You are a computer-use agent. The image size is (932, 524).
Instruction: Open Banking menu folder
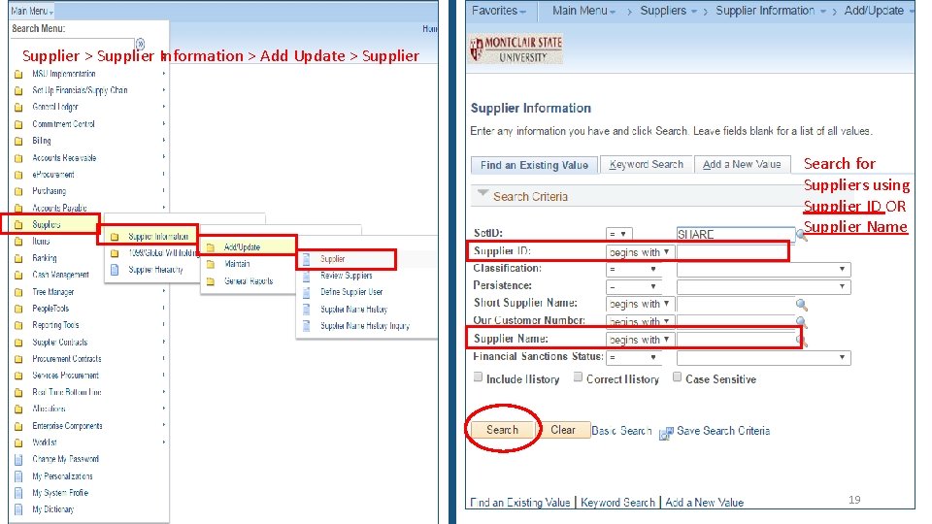[x=44, y=258]
